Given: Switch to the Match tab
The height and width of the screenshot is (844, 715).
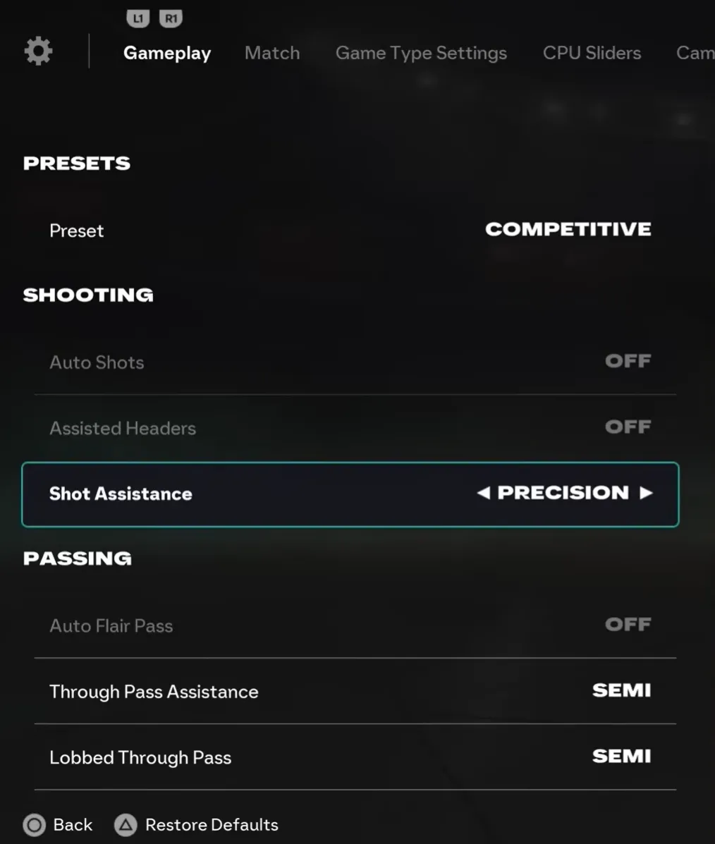Looking at the screenshot, I should [272, 53].
